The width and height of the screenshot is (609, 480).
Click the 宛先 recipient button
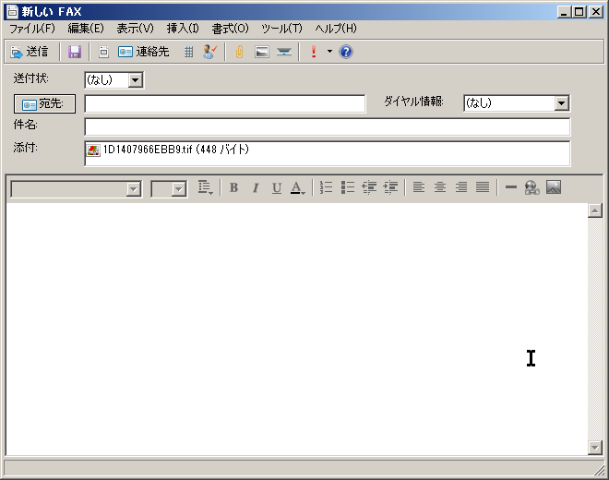click(x=44, y=103)
